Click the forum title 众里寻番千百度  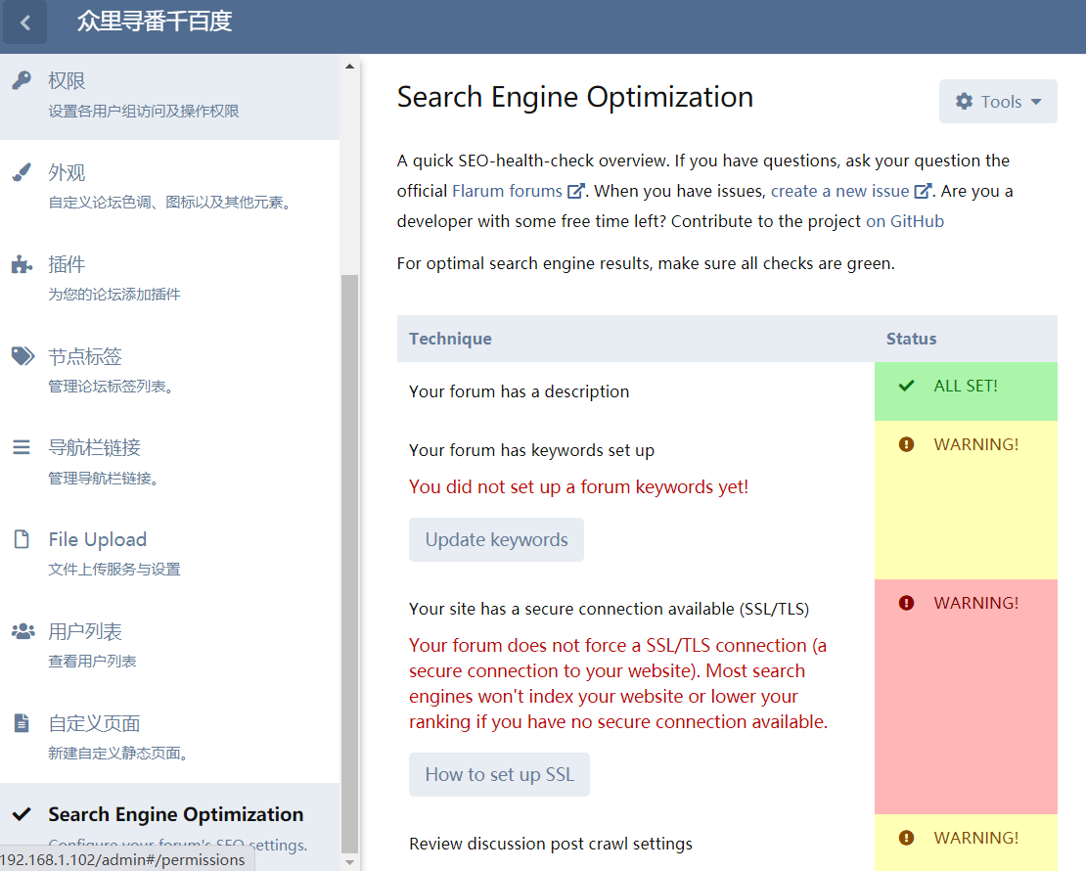[x=155, y=22]
